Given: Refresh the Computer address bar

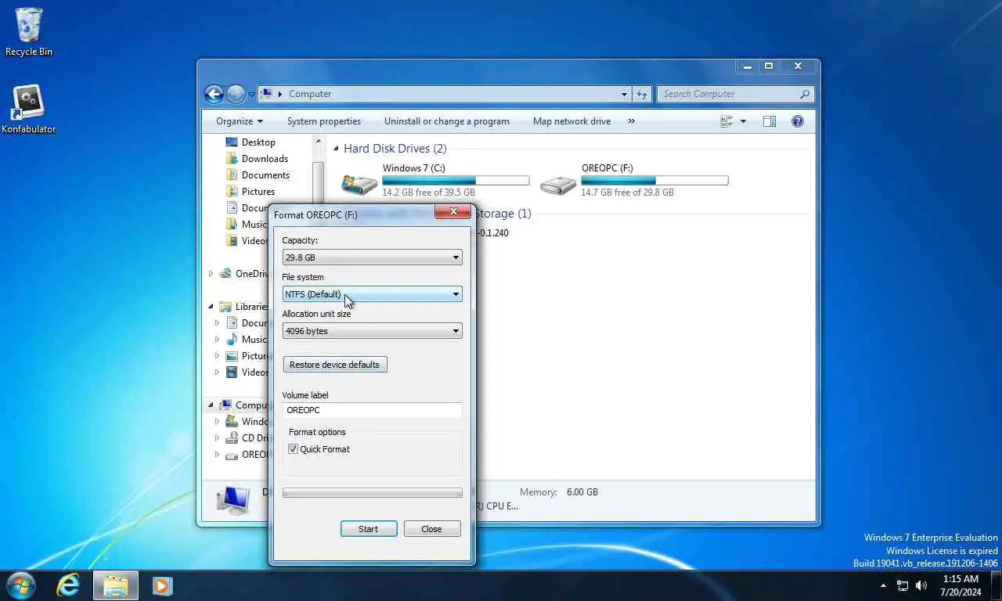Looking at the screenshot, I should click(x=642, y=94).
